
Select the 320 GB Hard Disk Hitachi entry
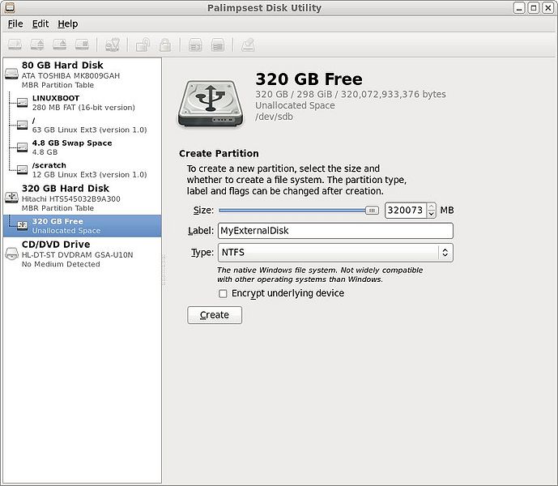[83, 198]
